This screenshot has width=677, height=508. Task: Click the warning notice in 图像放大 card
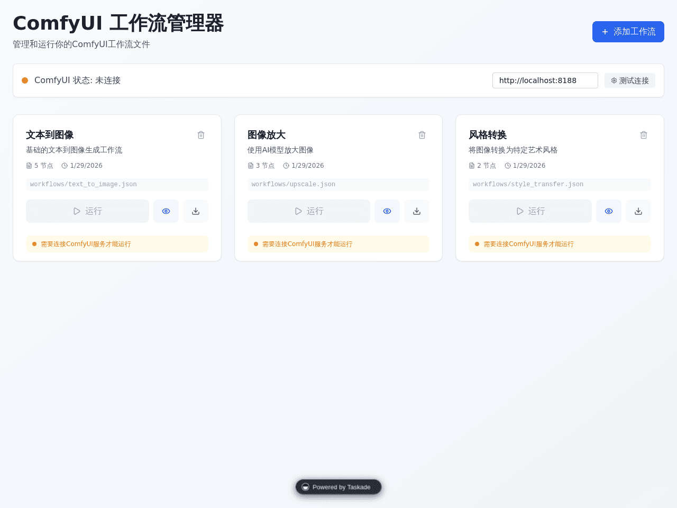click(x=338, y=244)
